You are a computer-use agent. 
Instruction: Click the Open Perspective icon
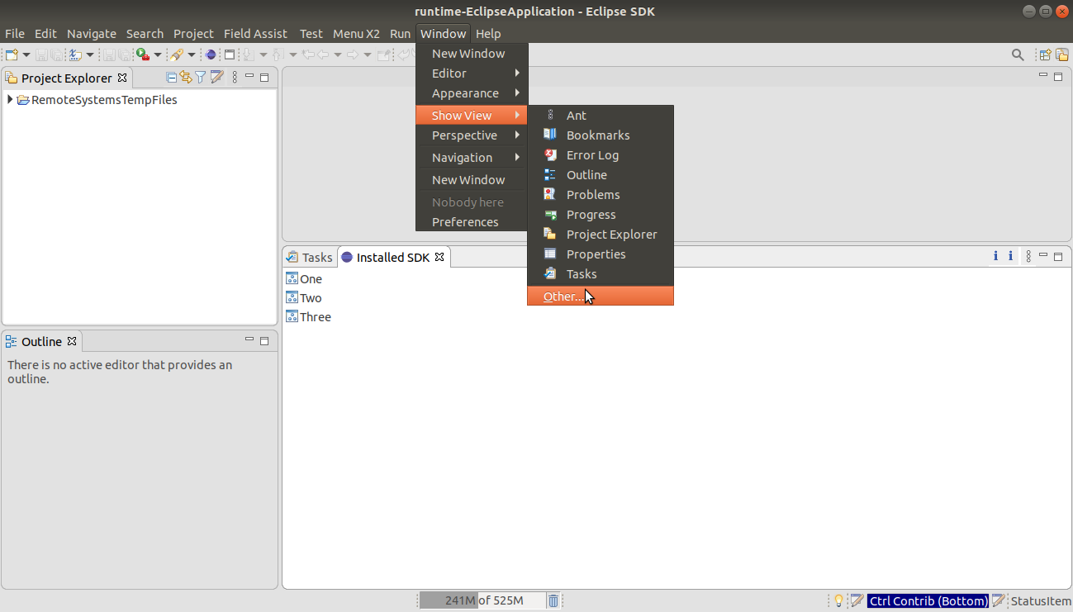1045,55
